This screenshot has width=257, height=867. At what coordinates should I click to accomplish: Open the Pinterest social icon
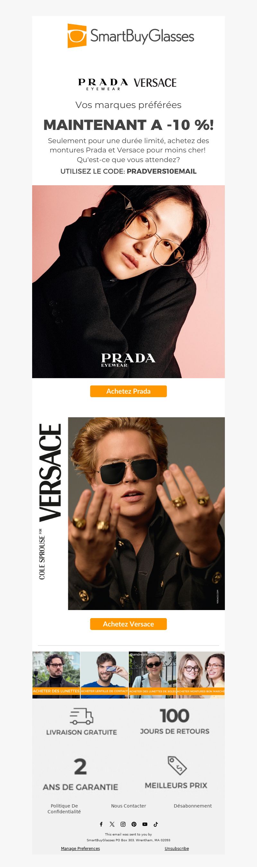point(134,824)
